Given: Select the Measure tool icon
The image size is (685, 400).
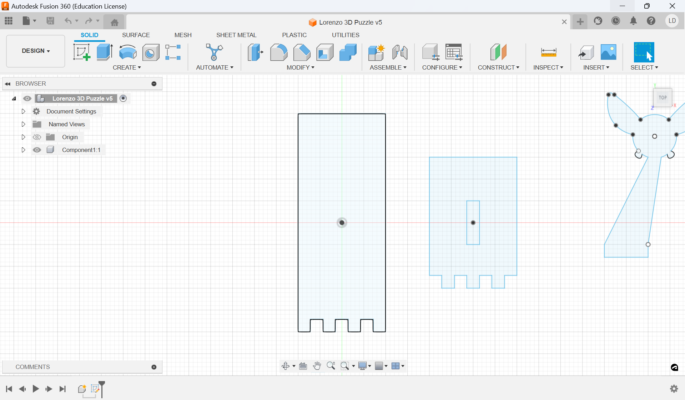Looking at the screenshot, I should [549, 52].
